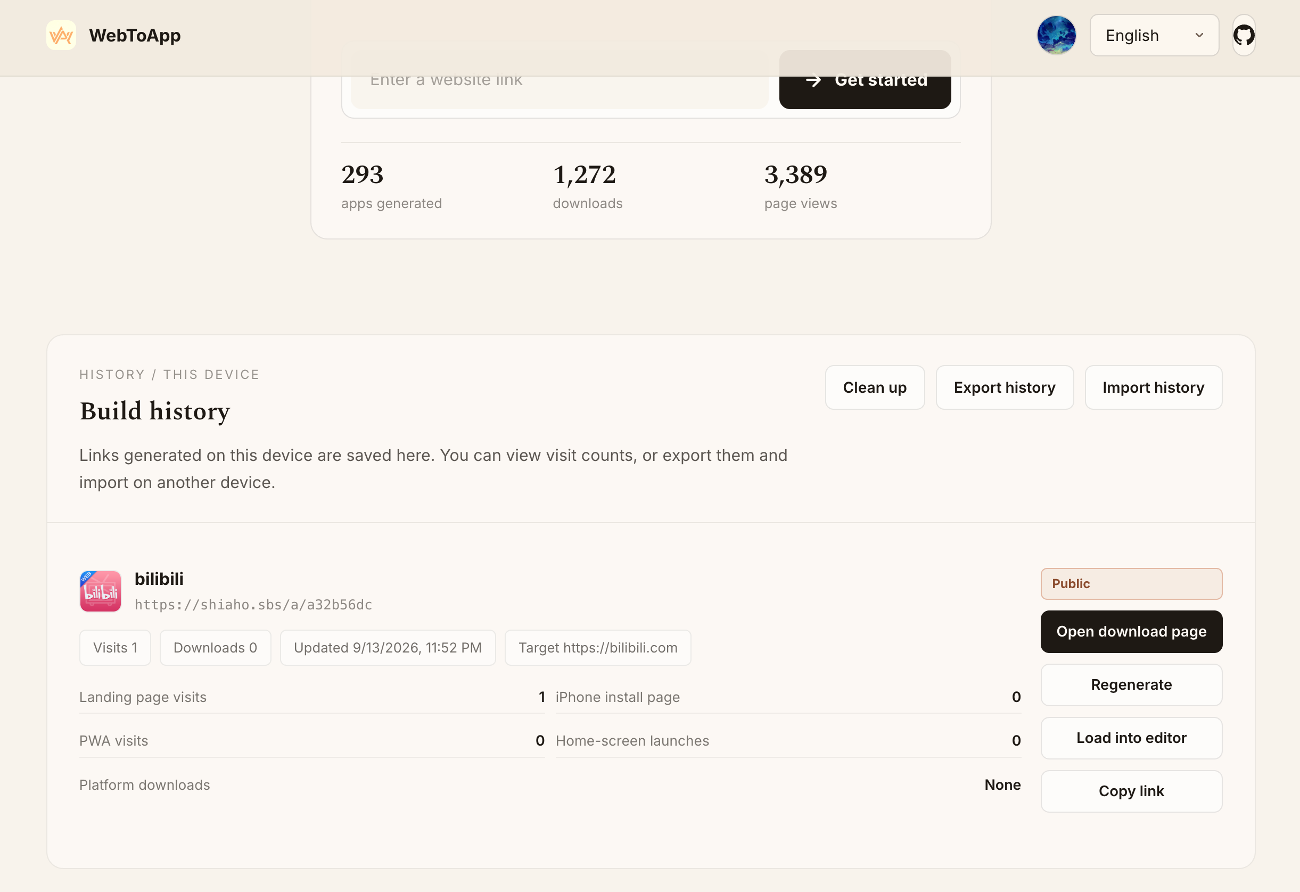Click Load into editor button
The width and height of the screenshot is (1300, 892).
pos(1131,738)
